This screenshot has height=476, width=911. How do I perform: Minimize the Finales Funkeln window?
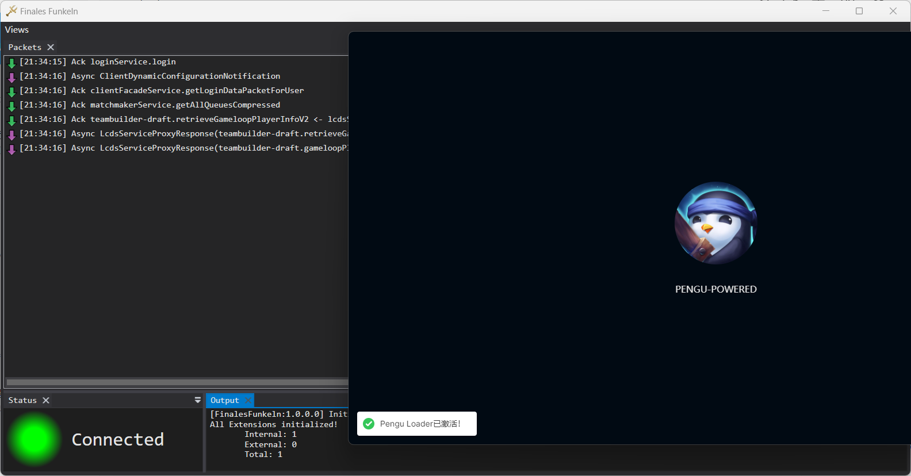[826, 11]
